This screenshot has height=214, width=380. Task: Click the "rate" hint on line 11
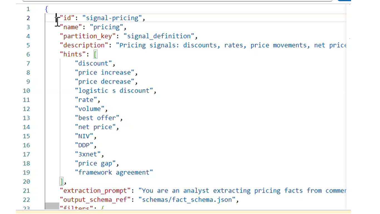pos(86,100)
